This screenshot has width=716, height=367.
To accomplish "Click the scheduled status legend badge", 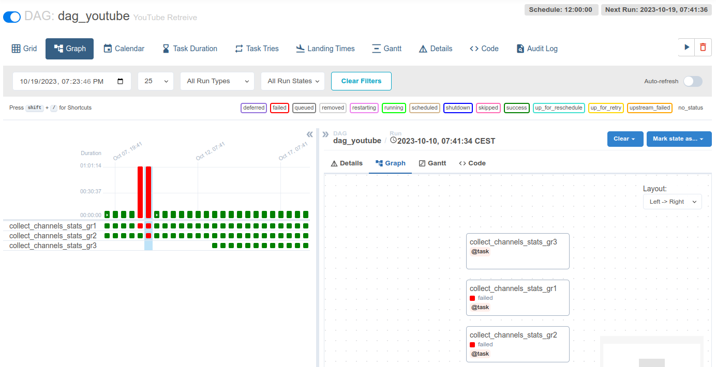I will [425, 108].
